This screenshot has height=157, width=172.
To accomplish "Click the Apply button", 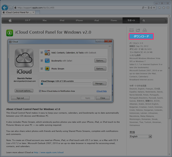I will click(88, 98).
